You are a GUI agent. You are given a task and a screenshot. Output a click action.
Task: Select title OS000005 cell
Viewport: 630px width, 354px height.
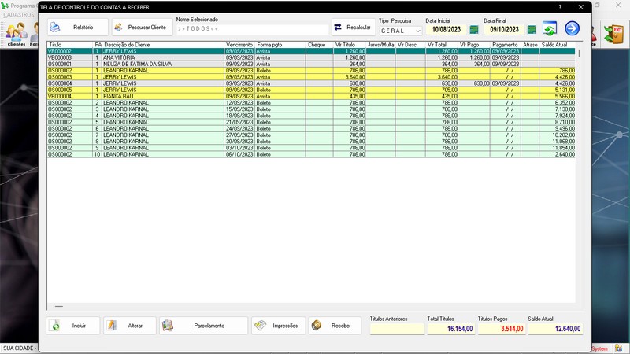click(70, 90)
